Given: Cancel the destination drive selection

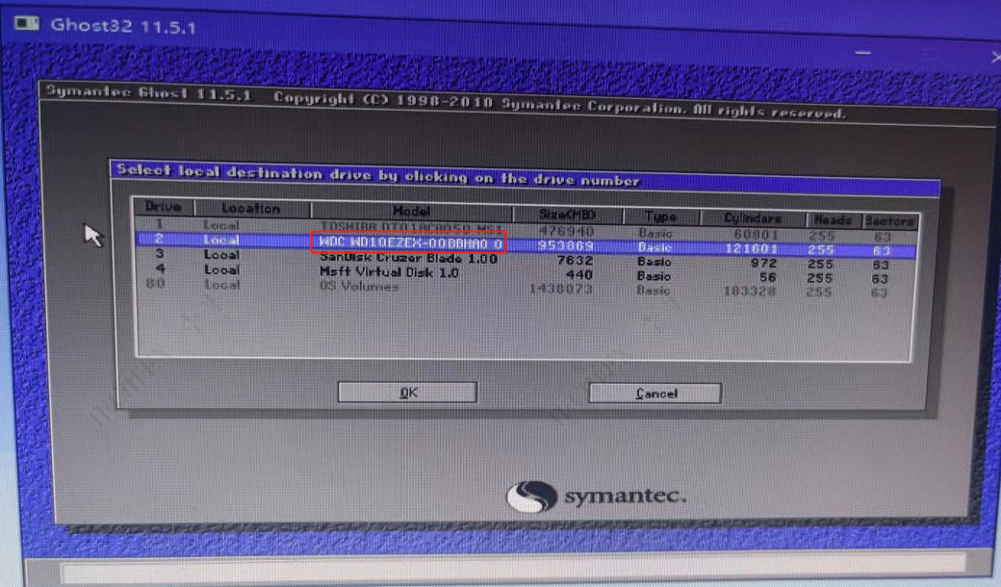Looking at the screenshot, I should [x=655, y=394].
